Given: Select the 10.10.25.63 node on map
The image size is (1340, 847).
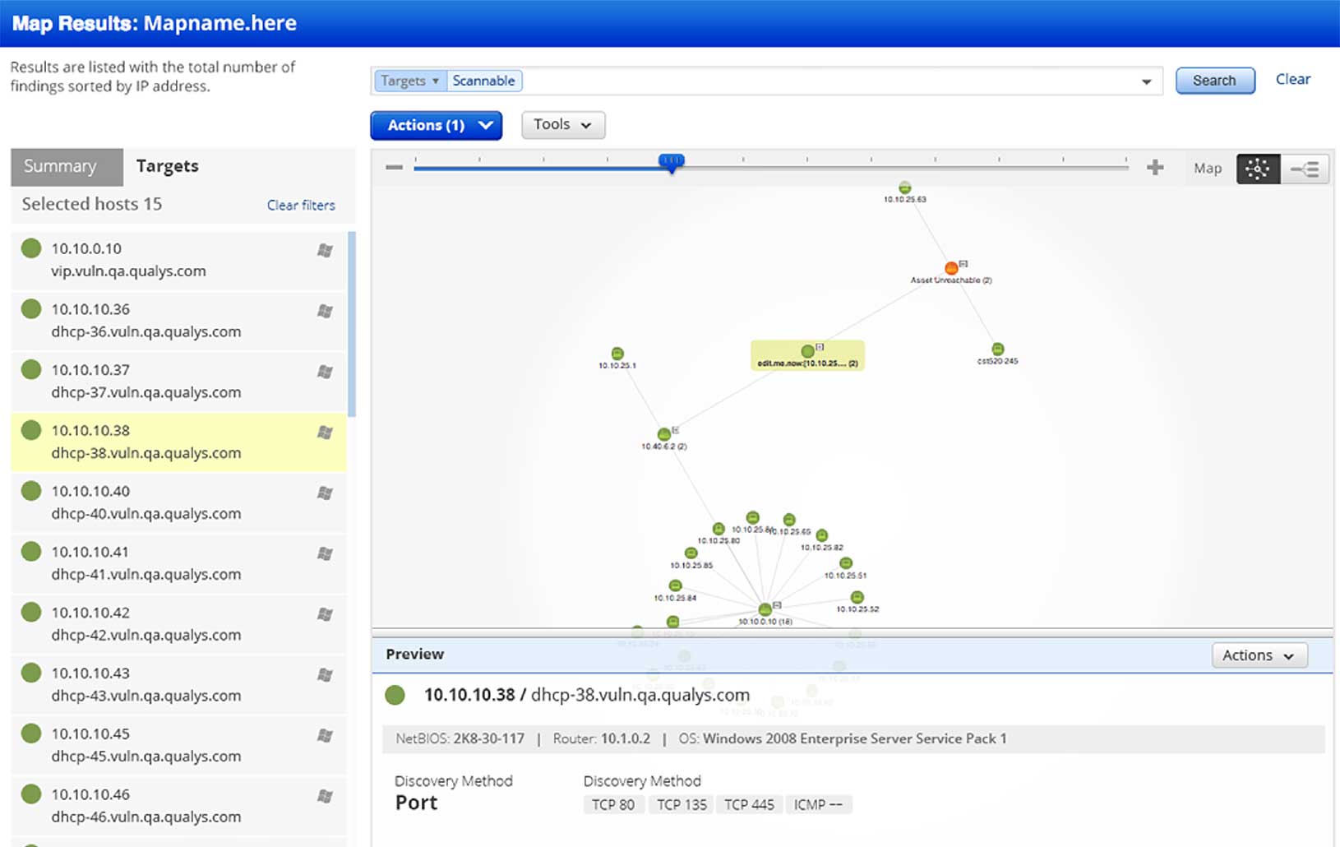Looking at the screenshot, I should pos(904,188).
